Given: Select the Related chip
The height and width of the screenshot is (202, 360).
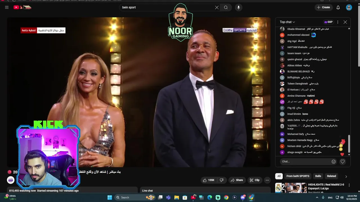Looking at the screenshot, I should click(331, 176).
